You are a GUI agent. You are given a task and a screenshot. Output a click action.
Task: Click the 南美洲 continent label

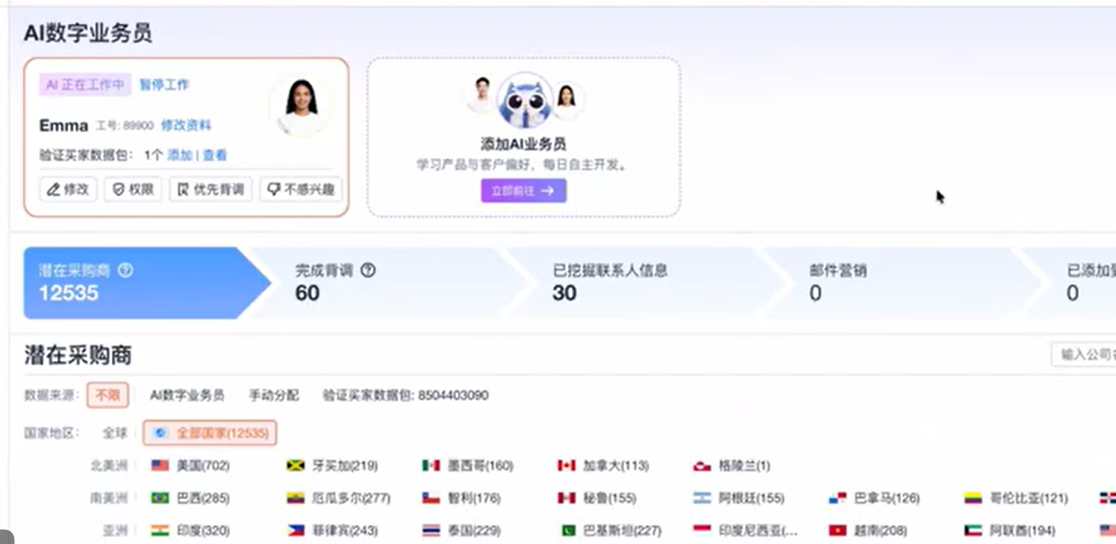(x=109, y=498)
